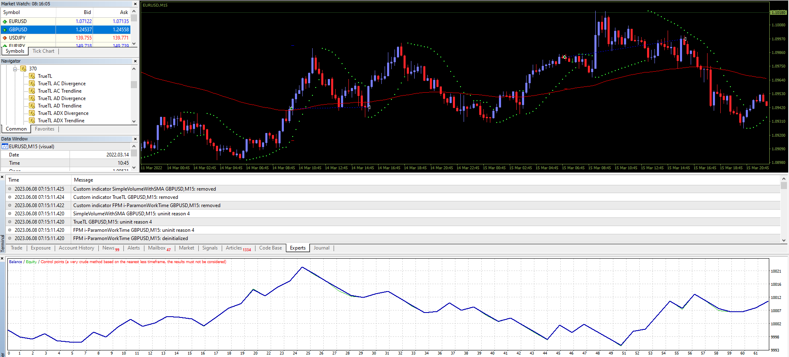This screenshot has height=357, width=789.
Task: Close the Market Watch panel
Action: point(135,4)
